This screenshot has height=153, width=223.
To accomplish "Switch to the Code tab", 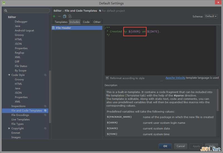I will point(86,22).
